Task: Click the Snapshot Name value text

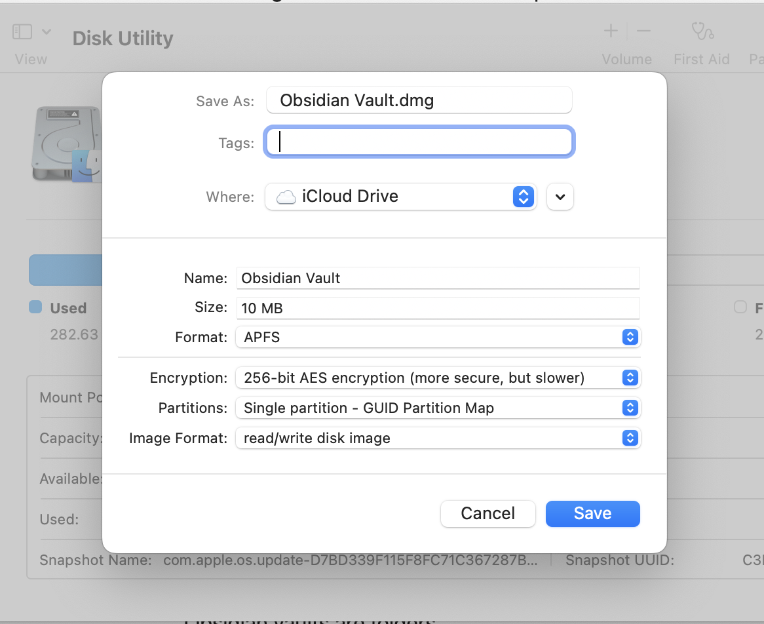Action: coord(351,560)
